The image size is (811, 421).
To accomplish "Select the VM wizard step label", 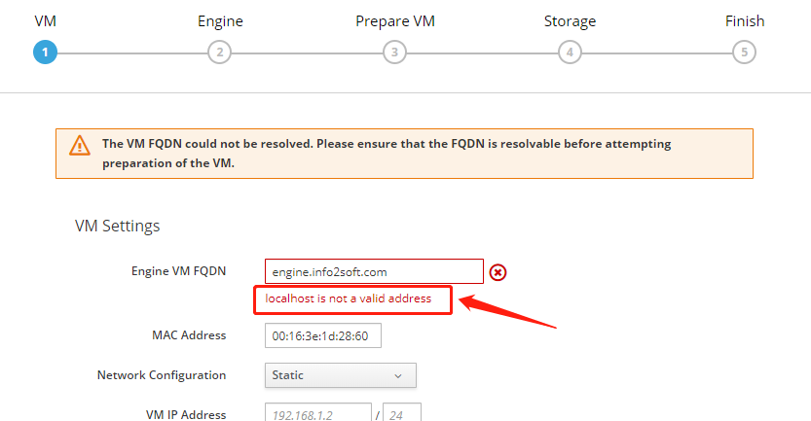I will point(45,21).
